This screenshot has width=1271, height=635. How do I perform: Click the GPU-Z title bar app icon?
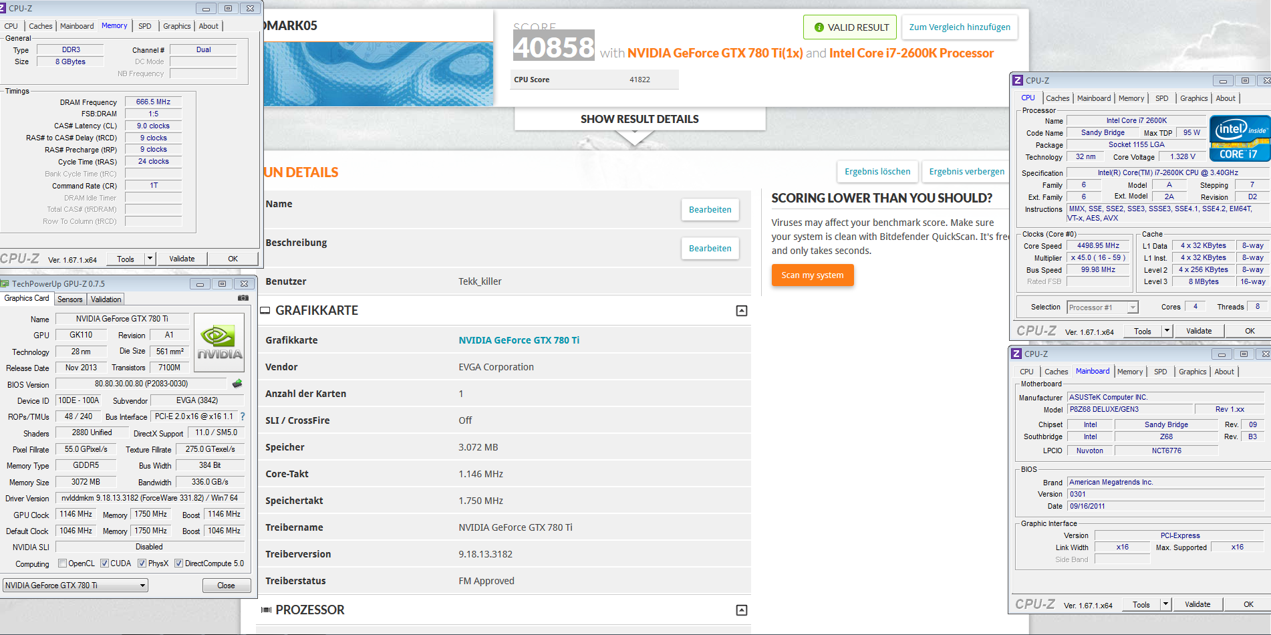pyautogui.click(x=5, y=283)
